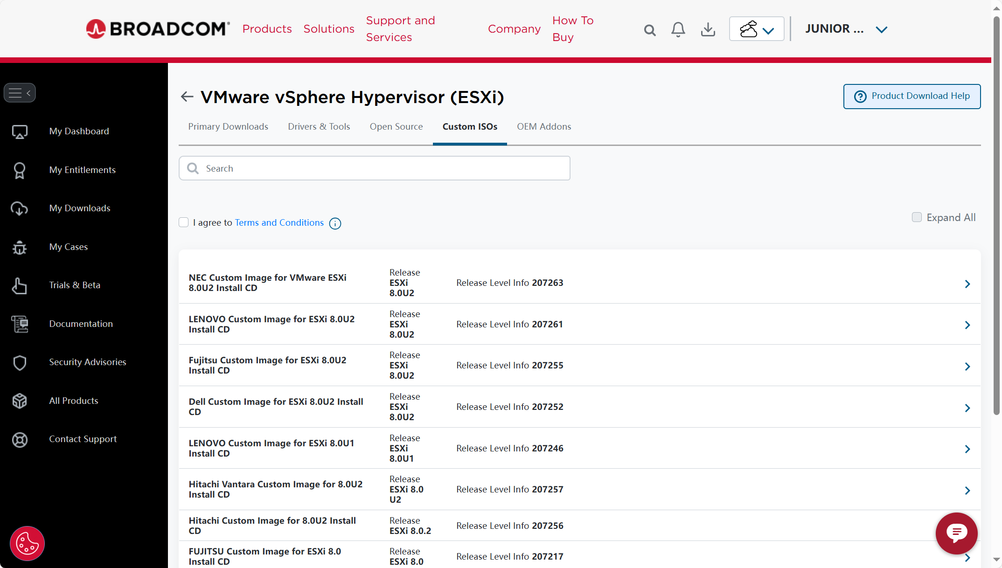Click the Trials & Beta sidebar icon

(x=19, y=284)
